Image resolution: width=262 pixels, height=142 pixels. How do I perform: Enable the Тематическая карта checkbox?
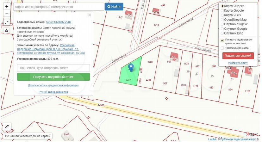tap(222, 48)
